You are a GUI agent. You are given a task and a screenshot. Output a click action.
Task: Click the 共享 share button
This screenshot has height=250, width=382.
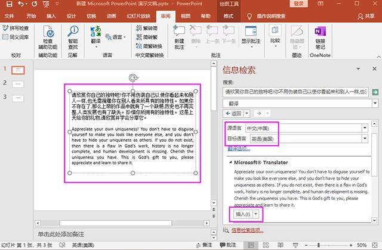pyautogui.click(x=366, y=16)
